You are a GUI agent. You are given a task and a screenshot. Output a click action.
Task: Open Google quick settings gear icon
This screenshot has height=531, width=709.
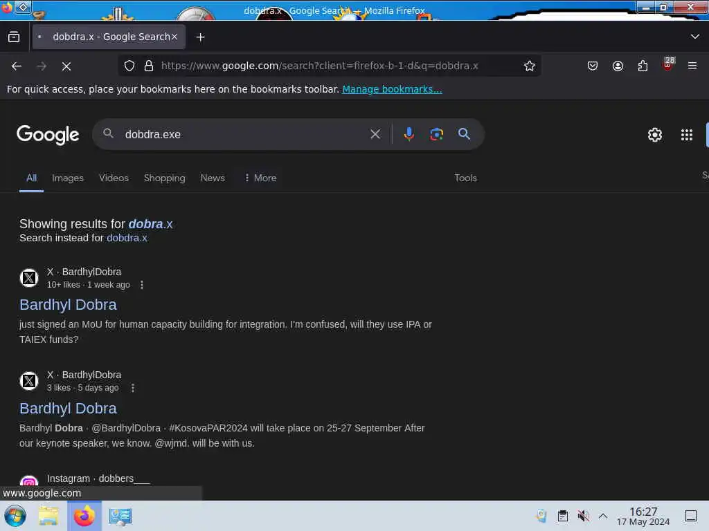[x=655, y=135]
